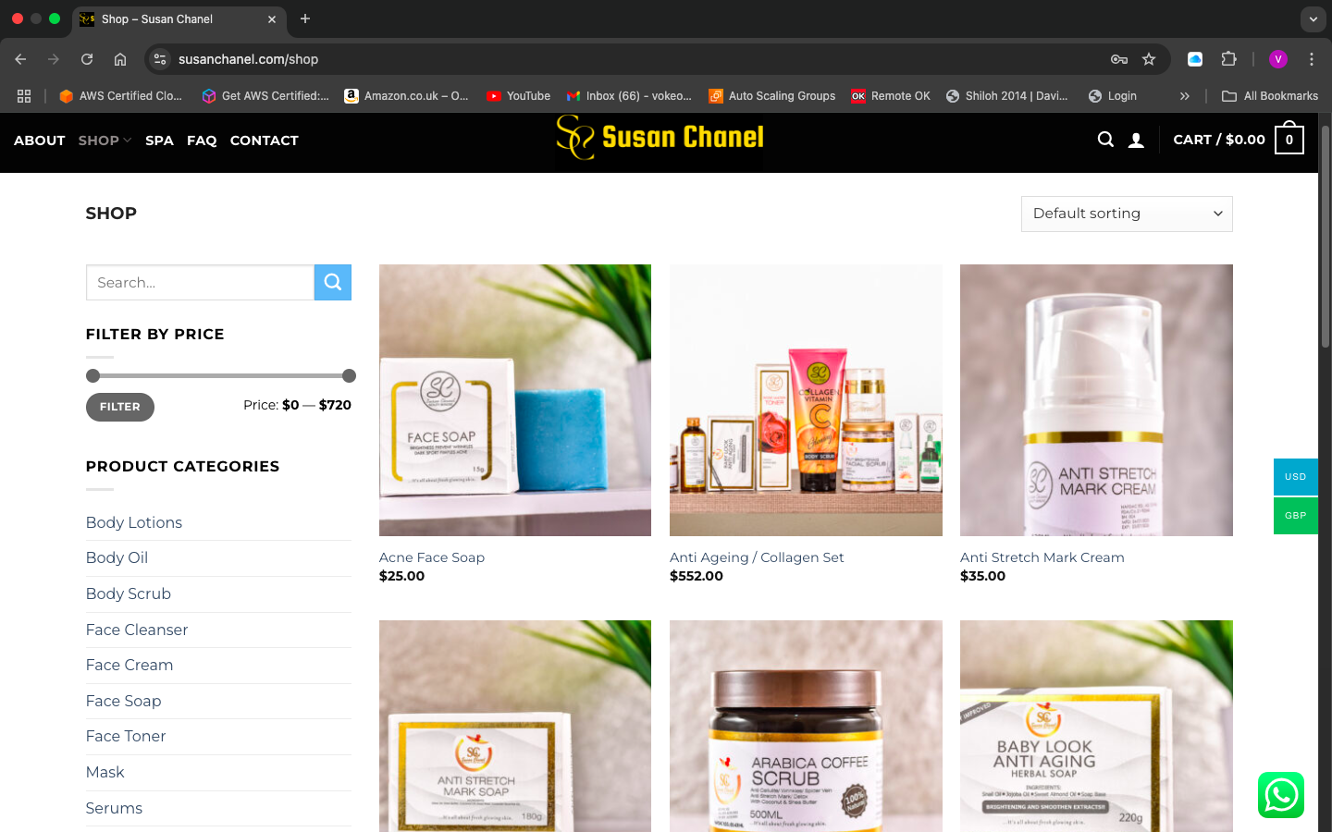
Task: Open the WhatsApp chat icon
Action: (x=1280, y=795)
